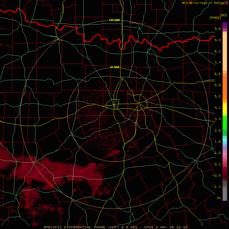Screen dimensions: 229x229
Task: Pick the yellow band of the color scale
Action: (x=225, y=109)
